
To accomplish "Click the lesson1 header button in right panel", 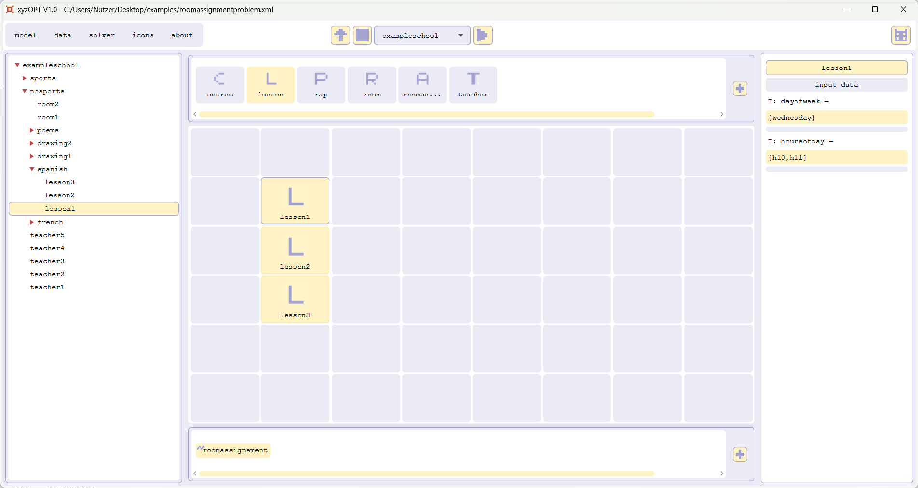I will [836, 68].
